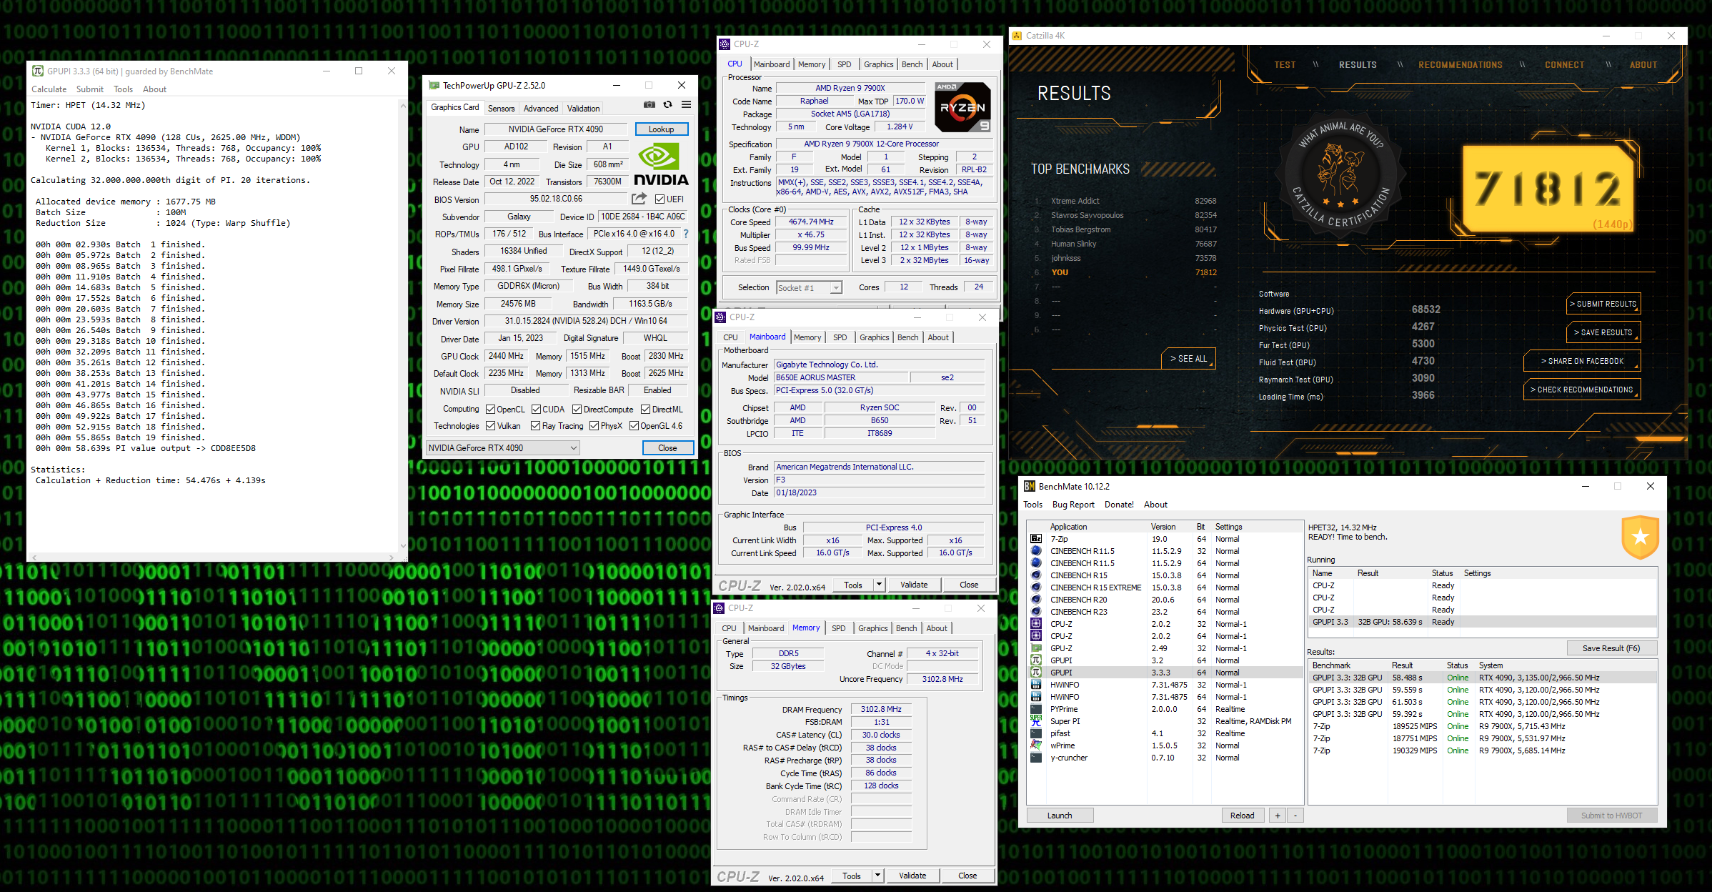Viewport: 1712px width, 892px height.
Task: Click the CINEBENCH R23 icon in BenchMate
Action: tap(1035, 612)
